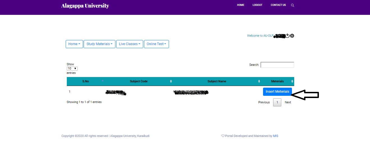Go to HOME in top navigation
Image resolution: width=370 pixels, height=149 pixels.
[241, 5]
